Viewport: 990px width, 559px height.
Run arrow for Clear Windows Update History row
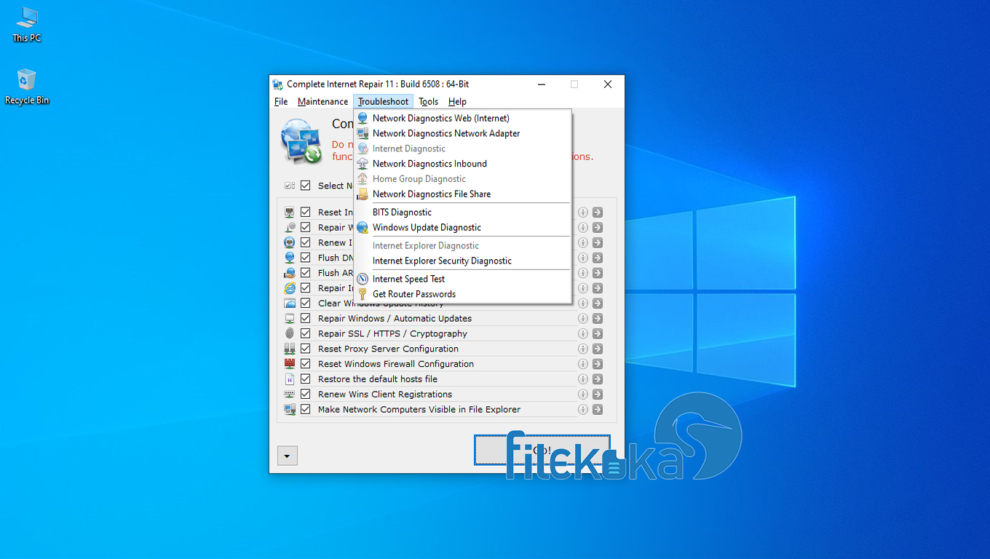tap(598, 303)
